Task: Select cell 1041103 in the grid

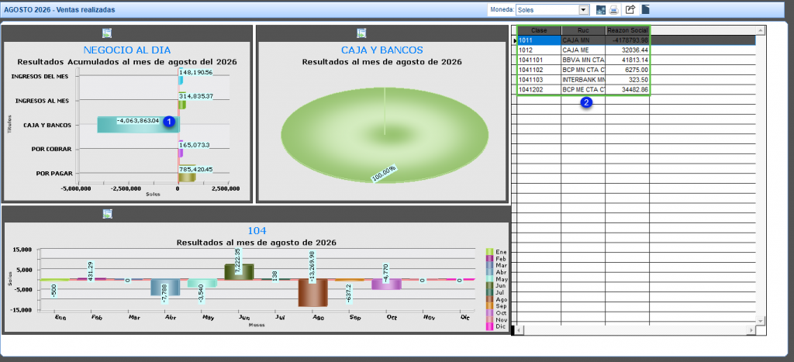Action: (x=539, y=80)
